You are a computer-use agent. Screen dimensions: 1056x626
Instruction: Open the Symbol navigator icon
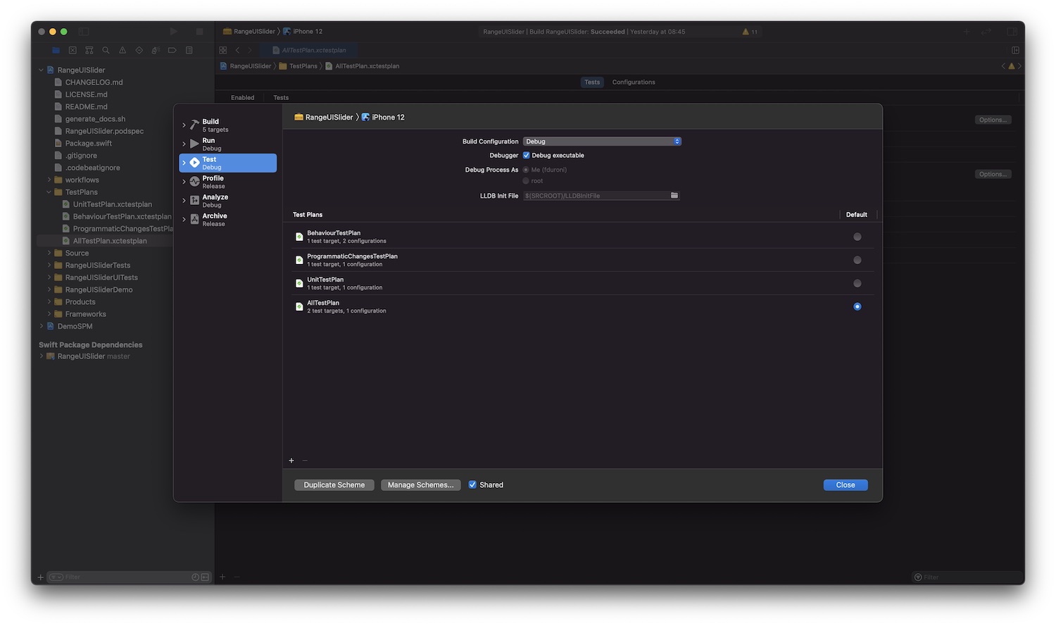(89, 51)
